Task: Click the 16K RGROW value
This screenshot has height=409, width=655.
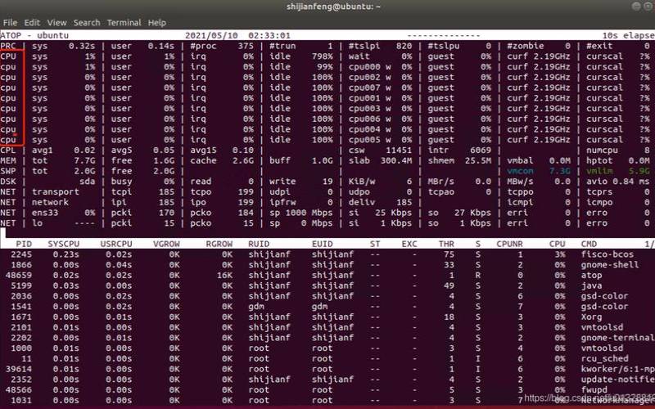Action: [x=224, y=275]
